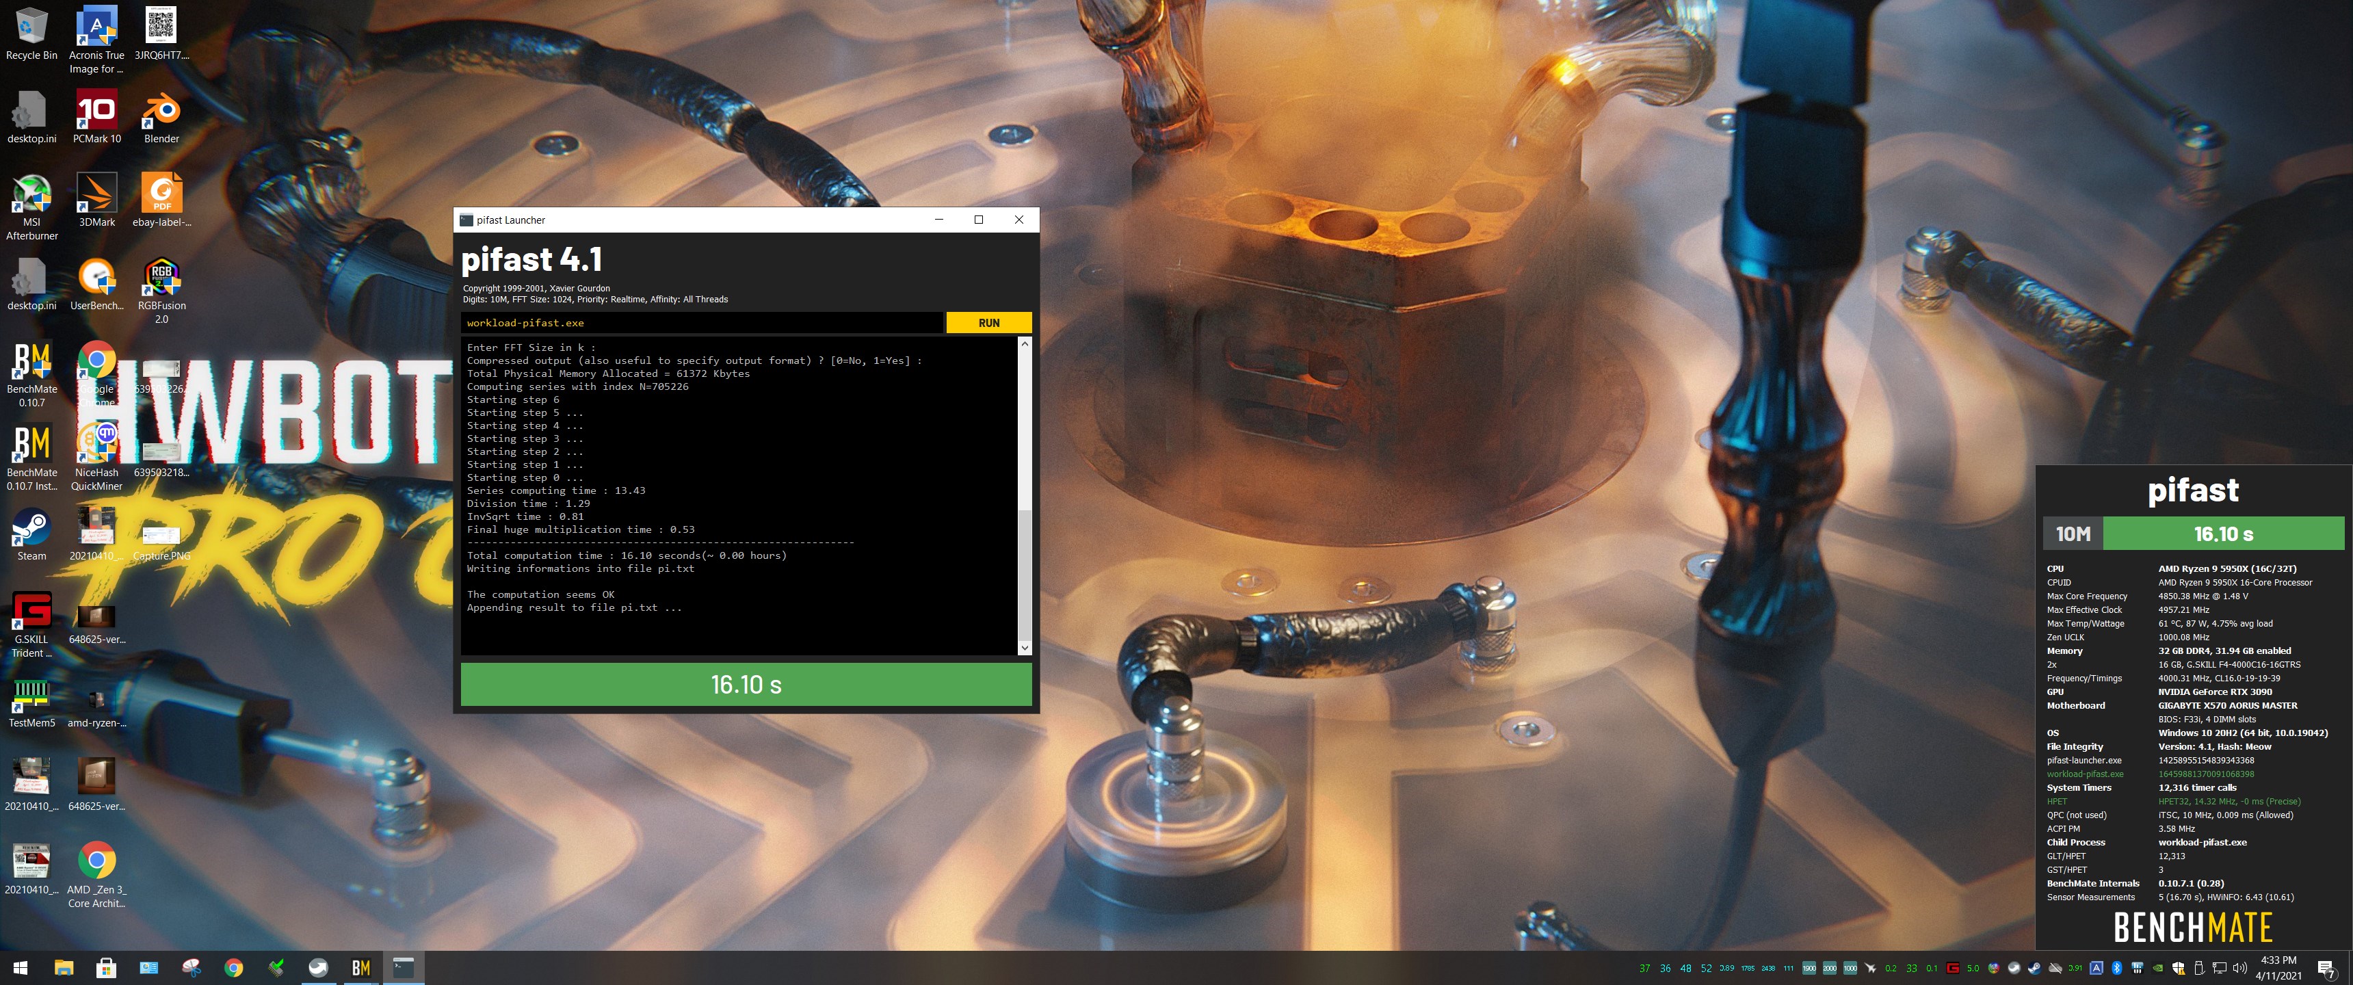Open RGBFusion 2.0 desktop shortcut
2353x985 pixels.
pyautogui.click(x=161, y=291)
